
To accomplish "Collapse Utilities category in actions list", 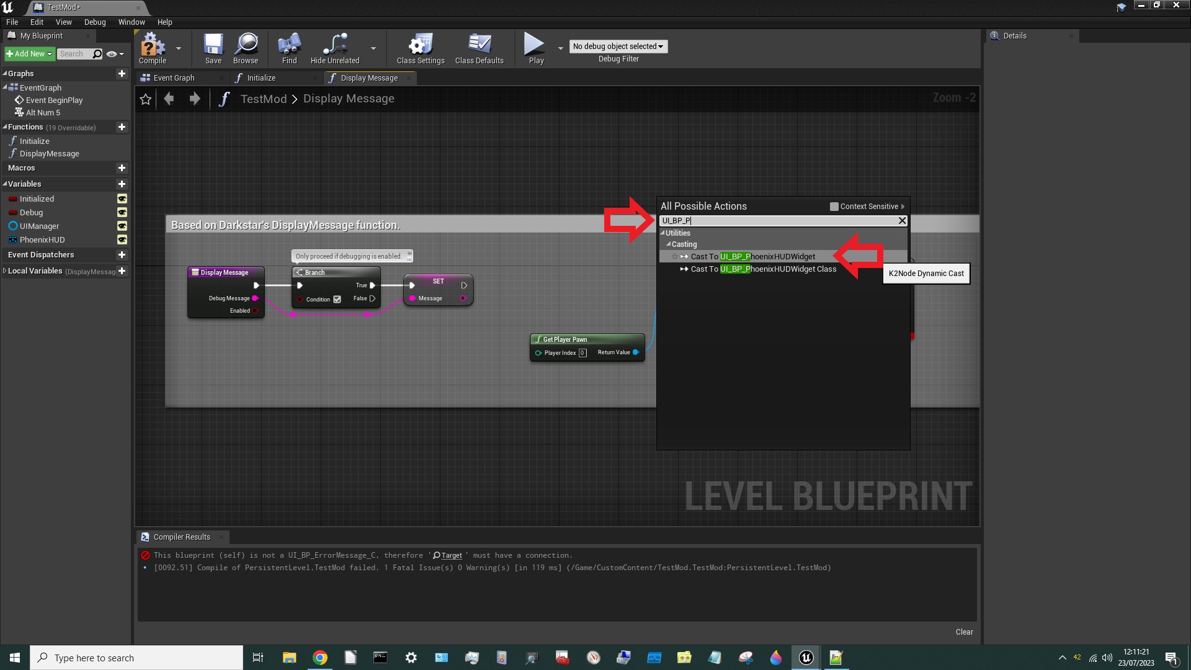I will coord(662,233).
